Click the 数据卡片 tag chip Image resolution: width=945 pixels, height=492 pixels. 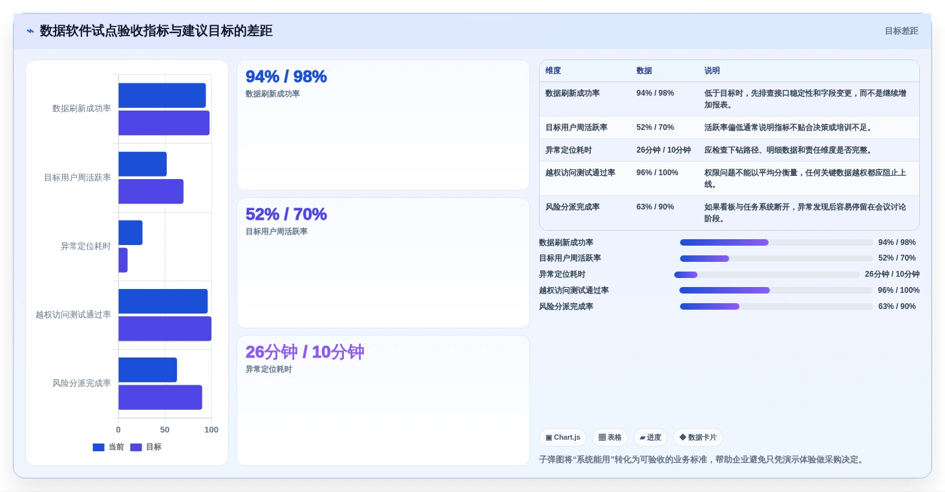tap(698, 438)
